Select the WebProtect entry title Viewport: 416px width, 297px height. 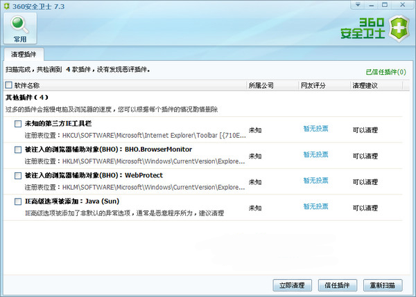click(94, 175)
